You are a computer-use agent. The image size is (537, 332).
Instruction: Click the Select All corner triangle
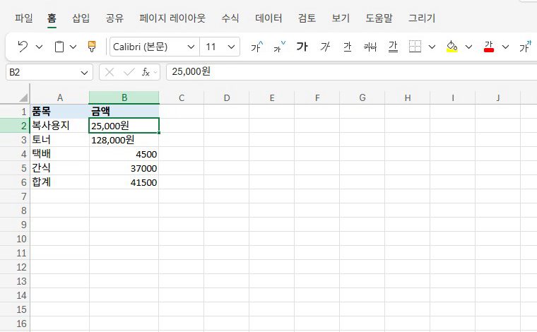coord(23,98)
